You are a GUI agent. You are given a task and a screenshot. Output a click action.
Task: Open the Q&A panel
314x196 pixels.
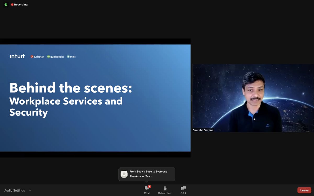pos(183,190)
